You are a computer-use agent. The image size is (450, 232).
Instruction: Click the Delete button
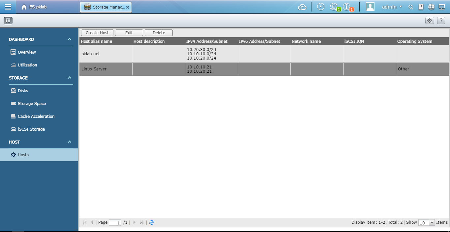(159, 33)
